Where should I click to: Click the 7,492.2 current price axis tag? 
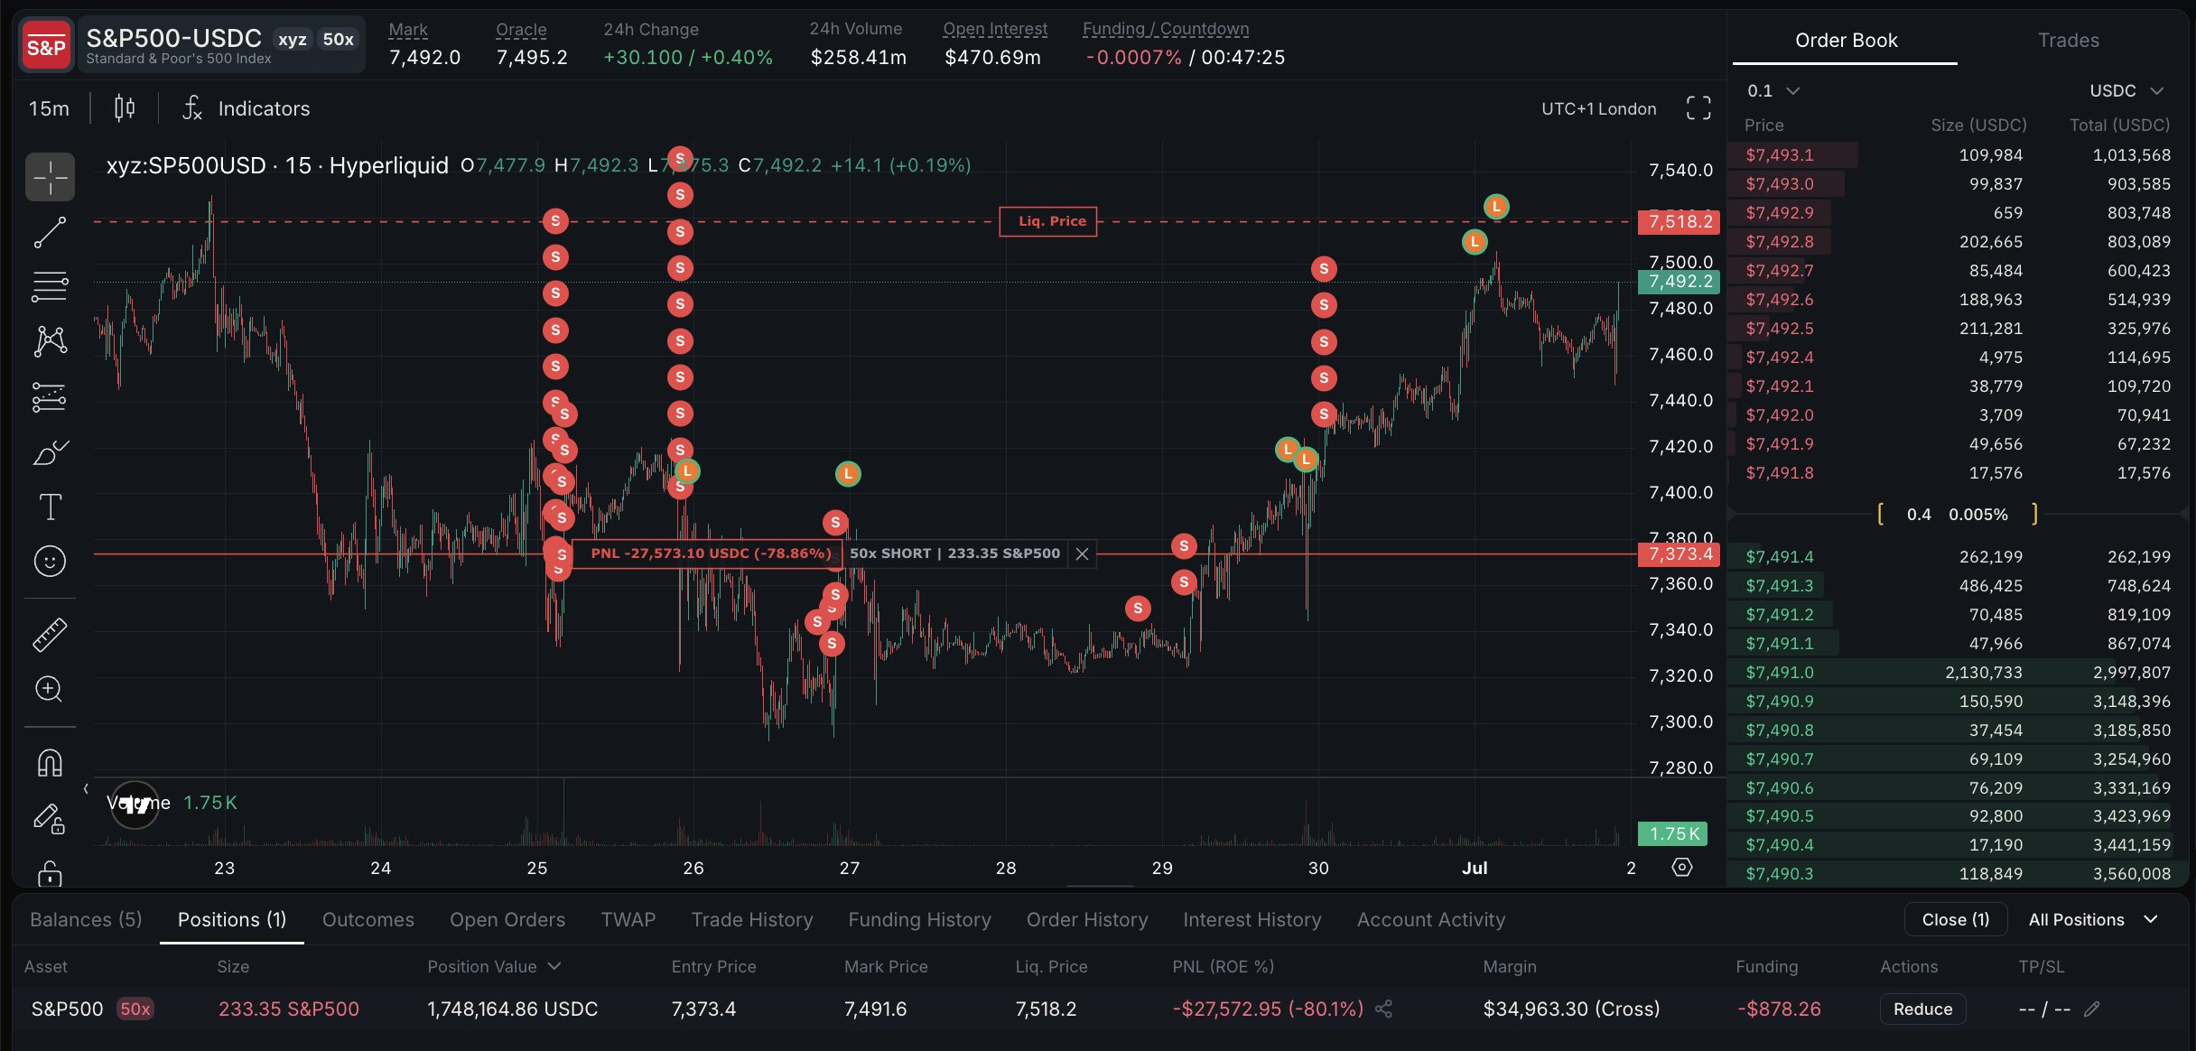coord(1679,282)
